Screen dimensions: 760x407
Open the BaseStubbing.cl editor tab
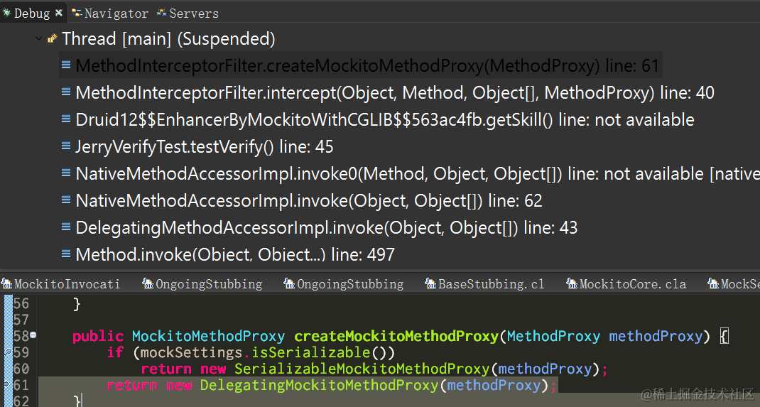(x=485, y=284)
